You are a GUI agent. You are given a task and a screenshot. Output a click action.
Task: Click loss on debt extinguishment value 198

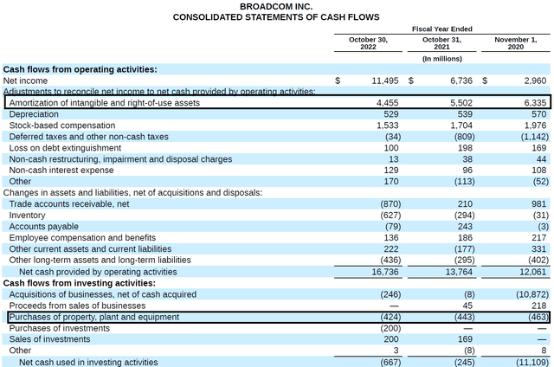tap(465, 148)
